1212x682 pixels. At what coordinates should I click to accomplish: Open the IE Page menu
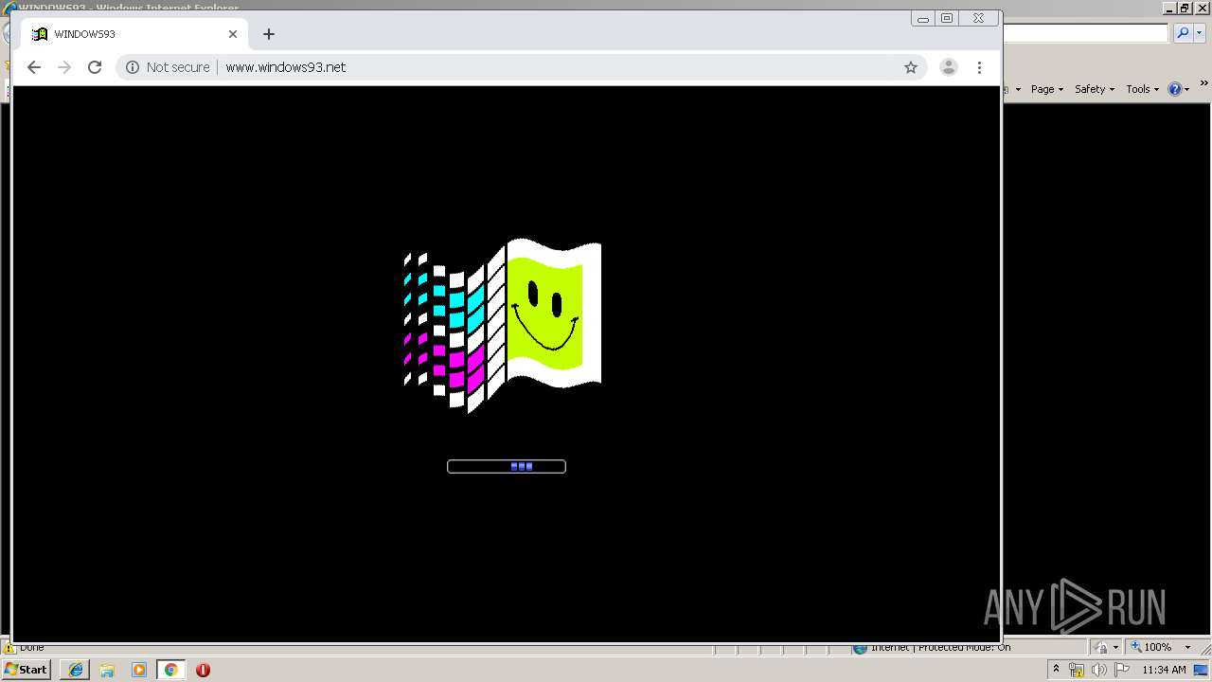pyautogui.click(x=1047, y=89)
